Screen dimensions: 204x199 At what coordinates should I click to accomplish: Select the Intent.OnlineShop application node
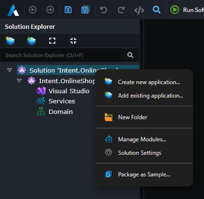[x=67, y=81]
